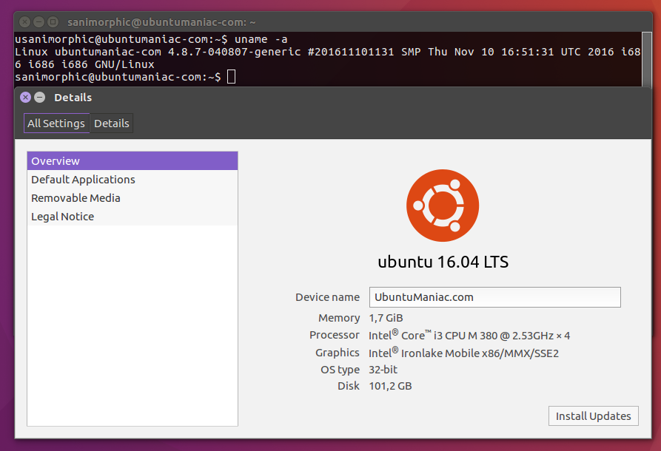This screenshot has width=661, height=451.
Task: Open Removable Media section
Action: [x=132, y=198]
